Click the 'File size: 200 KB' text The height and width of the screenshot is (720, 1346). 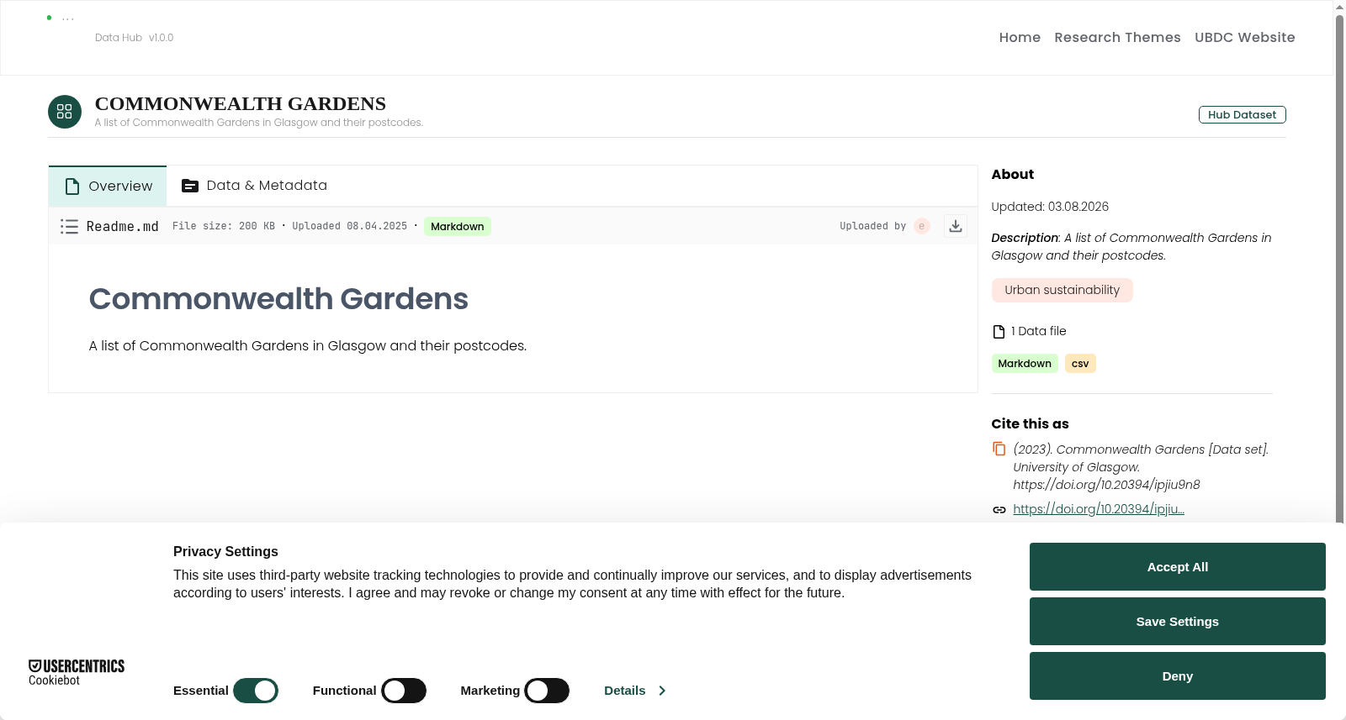224,226
